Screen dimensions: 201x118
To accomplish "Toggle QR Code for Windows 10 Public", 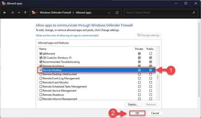I will [x=150, y=58].
